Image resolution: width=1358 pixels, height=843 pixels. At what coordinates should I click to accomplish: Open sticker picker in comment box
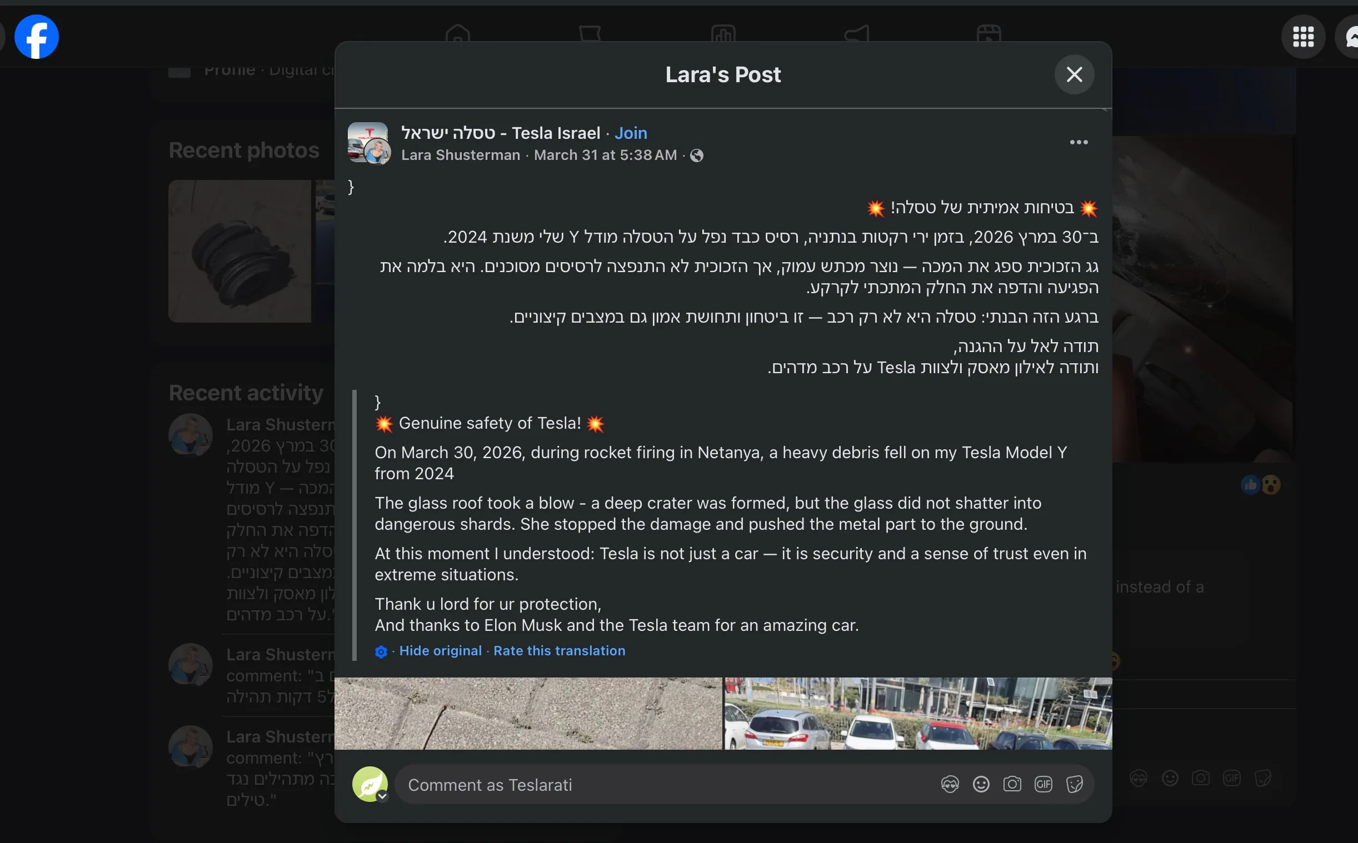[1074, 785]
